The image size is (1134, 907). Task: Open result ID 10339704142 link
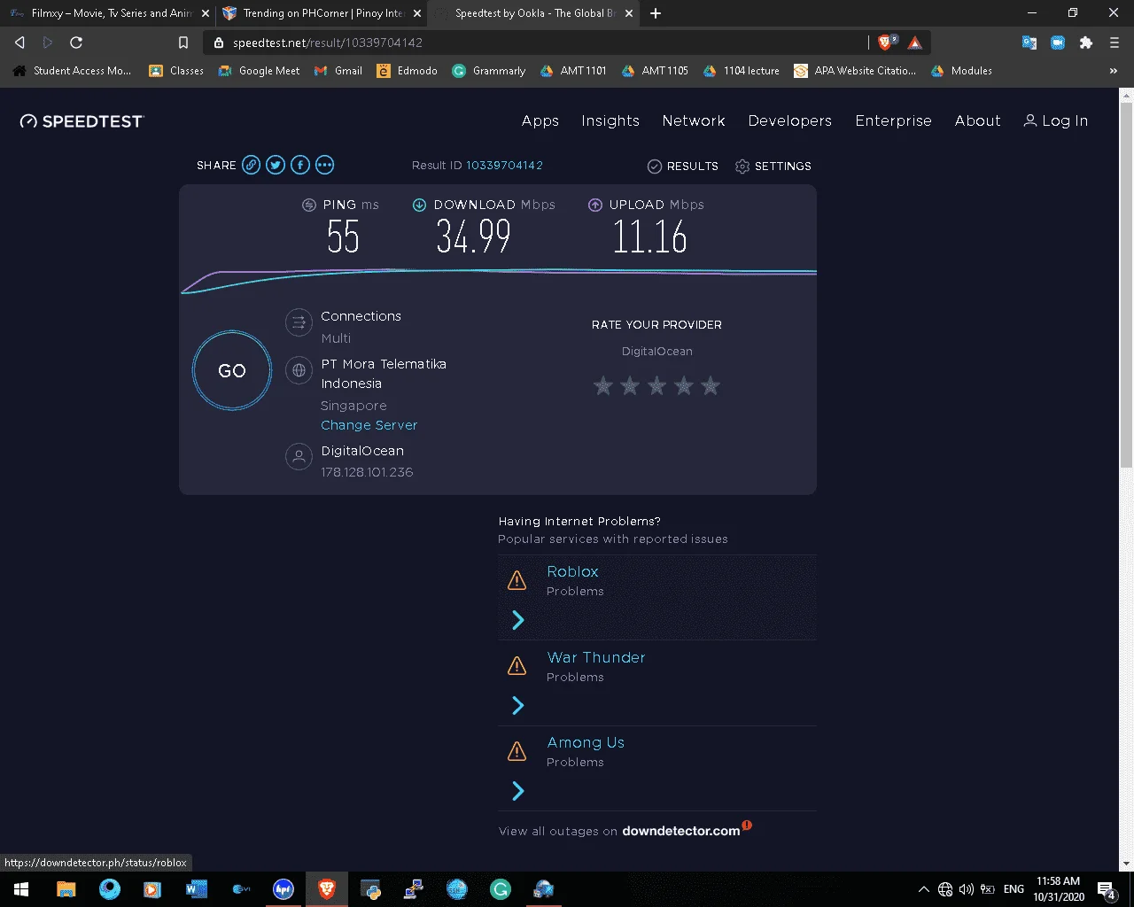click(x=504, y=166)
